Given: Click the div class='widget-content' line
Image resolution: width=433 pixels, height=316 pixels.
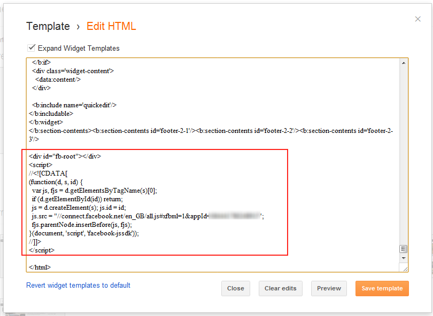Looking at the screenshot, I should click(x=73, y=71).
